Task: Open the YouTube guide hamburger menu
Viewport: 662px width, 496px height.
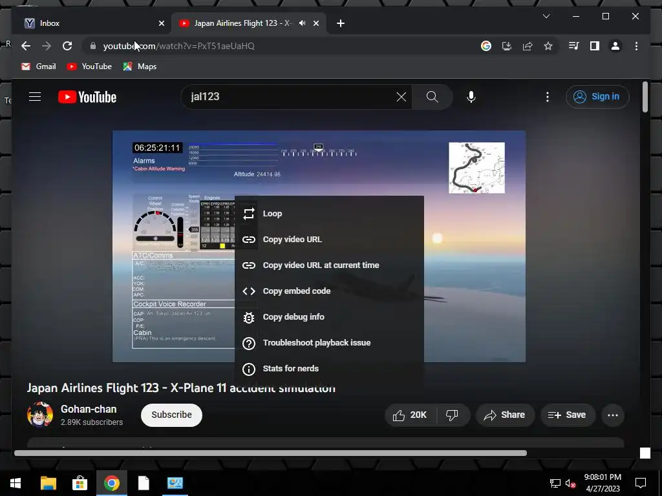Action: click(35, 97)
